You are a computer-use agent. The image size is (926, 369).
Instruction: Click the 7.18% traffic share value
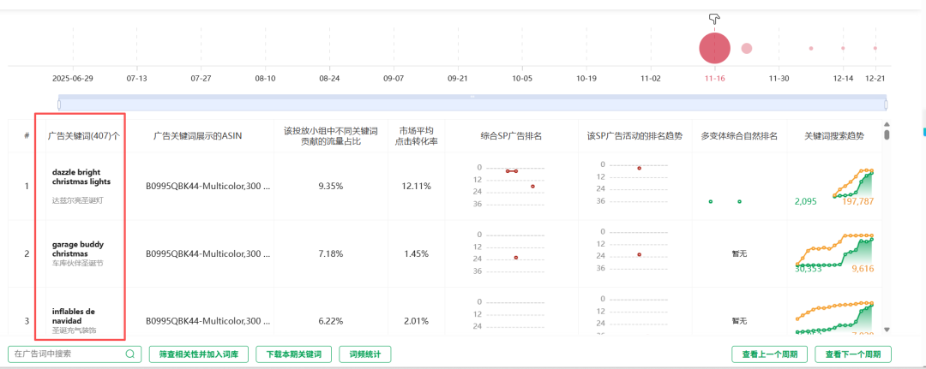point(331,254)
